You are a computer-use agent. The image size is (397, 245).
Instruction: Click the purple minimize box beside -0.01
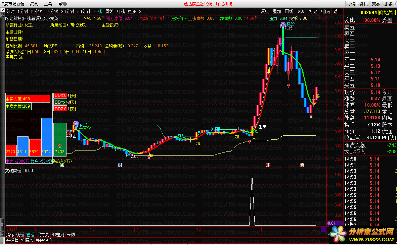323,229
